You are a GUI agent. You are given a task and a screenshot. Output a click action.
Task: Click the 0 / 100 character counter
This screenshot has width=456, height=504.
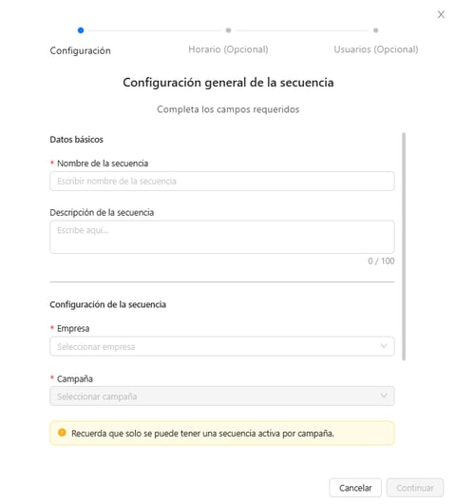click(x=381, y=261)
